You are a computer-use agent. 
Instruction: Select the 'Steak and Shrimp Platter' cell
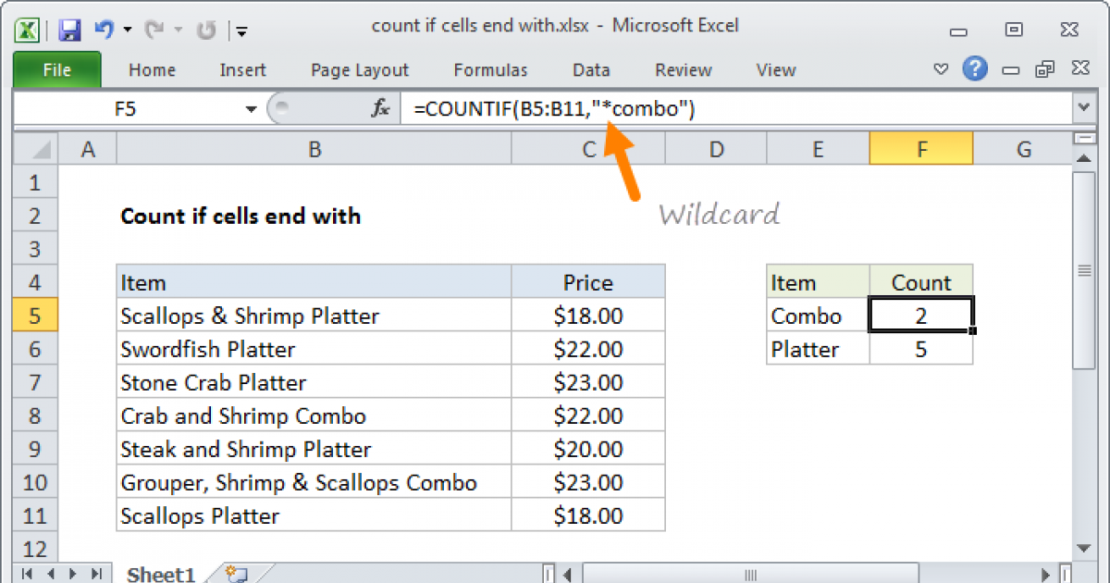click(314, 449)
